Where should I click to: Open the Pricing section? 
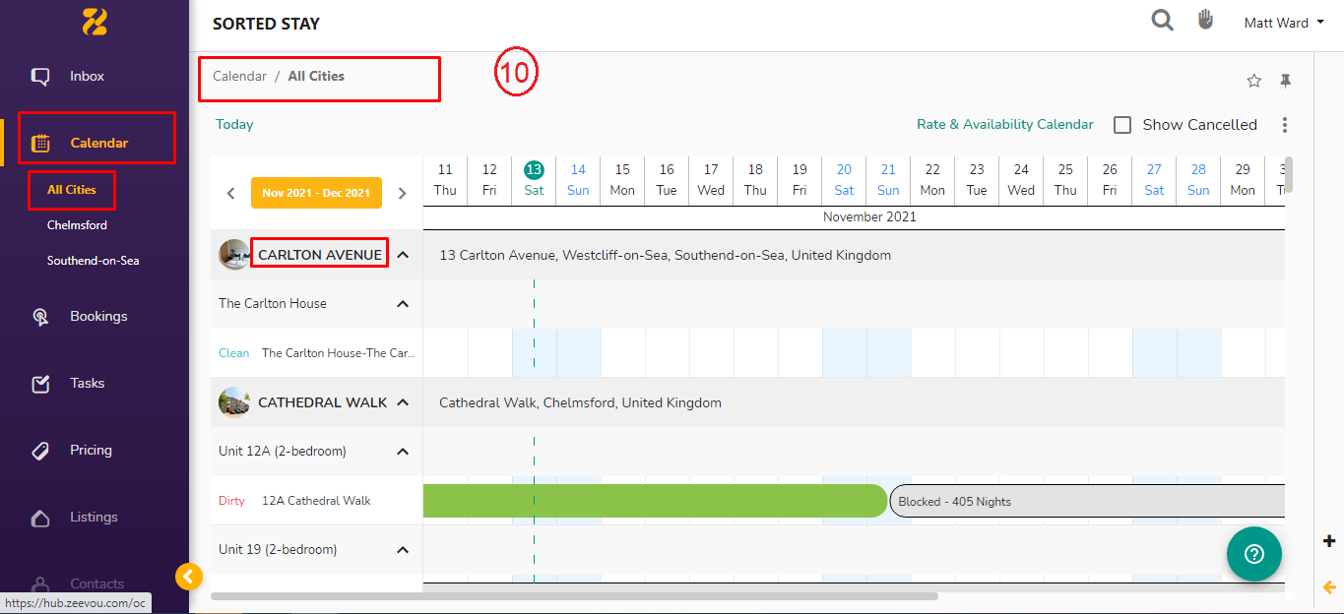[91, 450]
